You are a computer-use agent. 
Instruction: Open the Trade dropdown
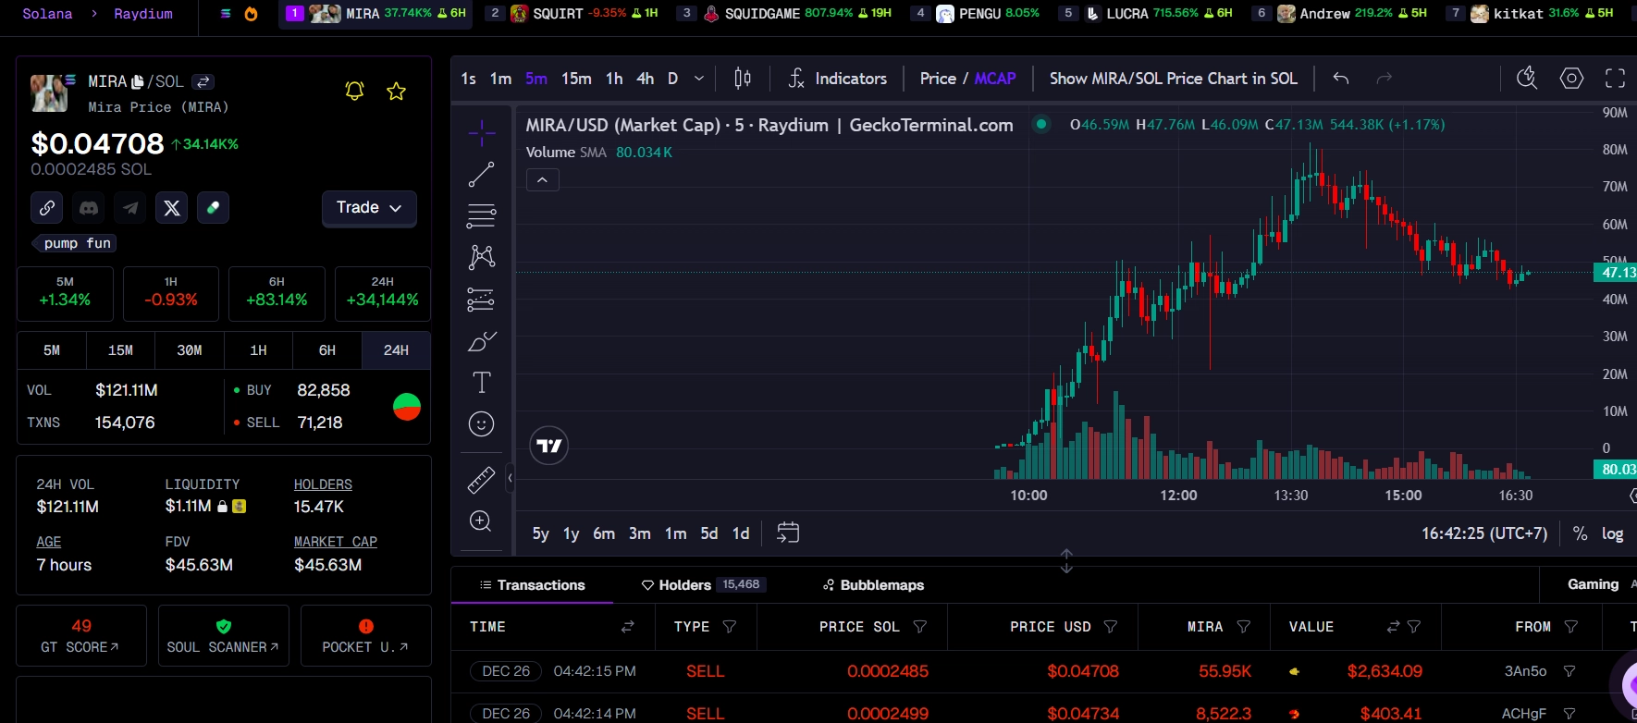click(369, 208)
